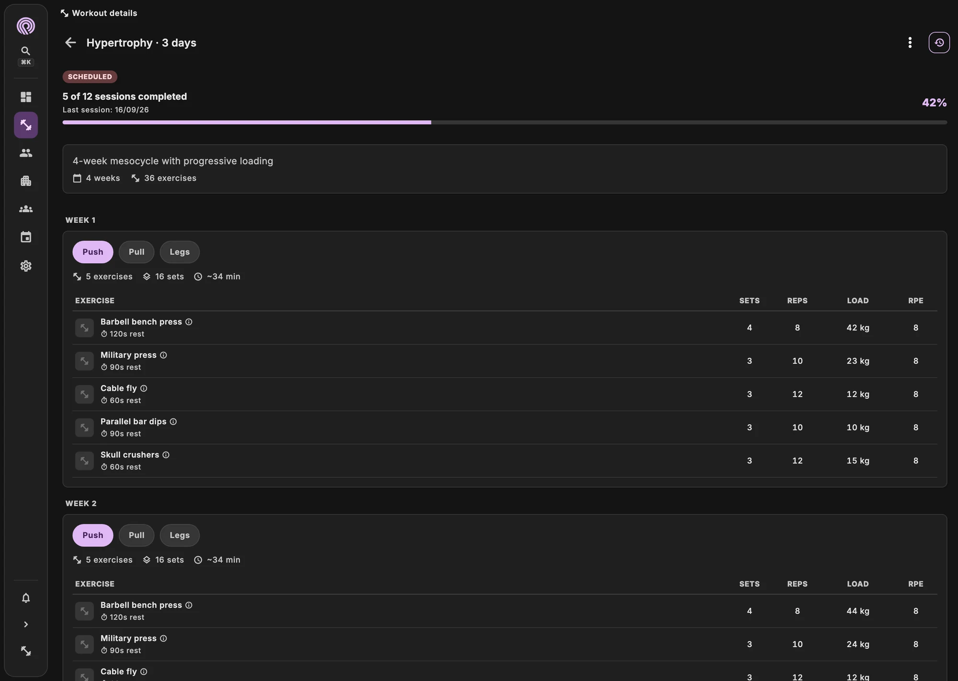958x681 pixels.
Task: Click the sessions progress bar
Action: point(504,123)
